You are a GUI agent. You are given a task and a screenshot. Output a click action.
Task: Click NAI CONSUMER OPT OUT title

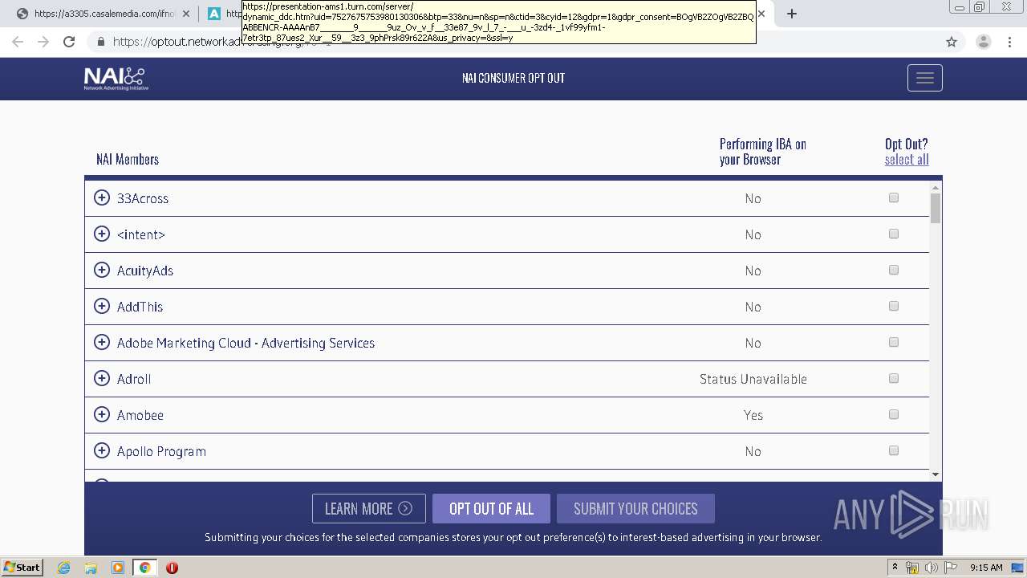coord(513,78)
